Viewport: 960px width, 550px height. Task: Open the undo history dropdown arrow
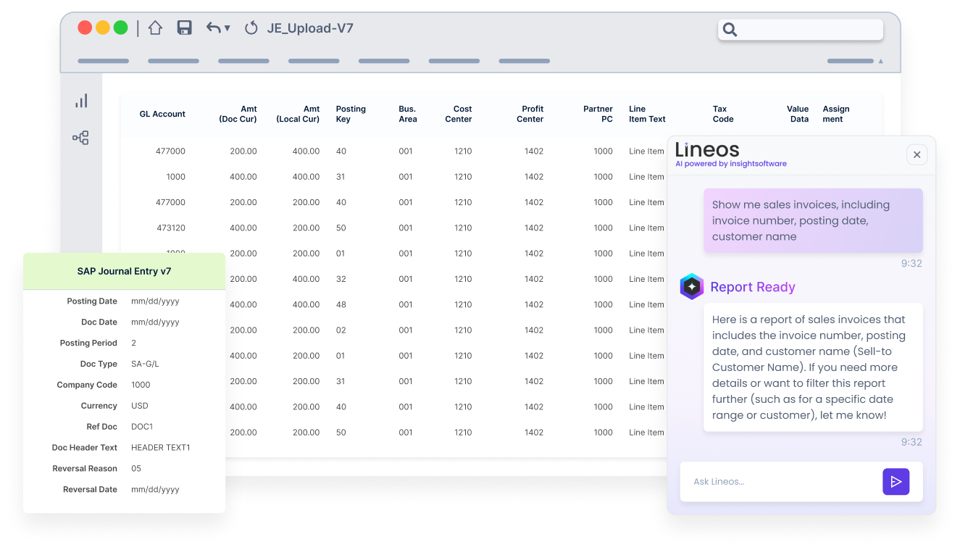pyautogui.click(x=228, y=29)
